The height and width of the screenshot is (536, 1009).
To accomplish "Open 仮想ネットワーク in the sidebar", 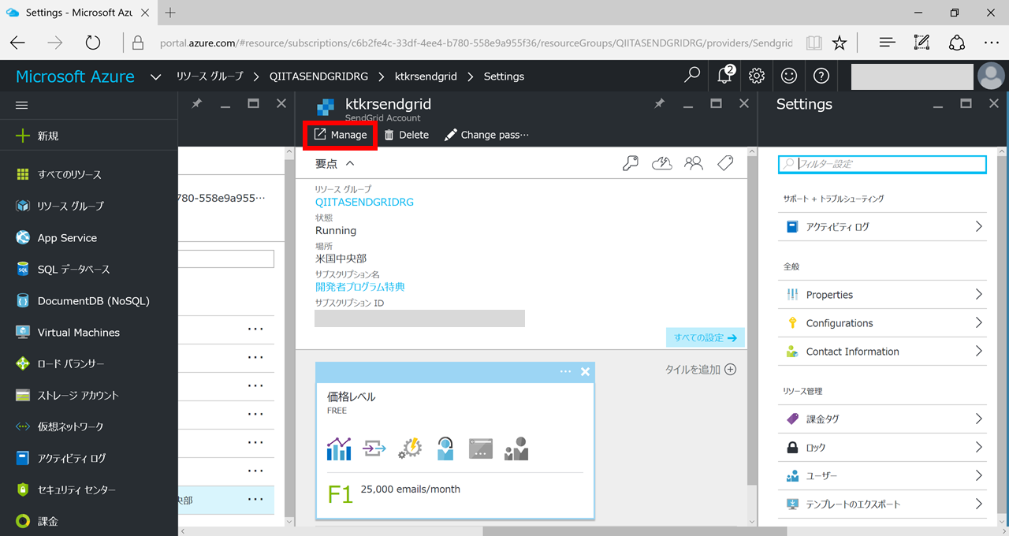I will [89, 426].
